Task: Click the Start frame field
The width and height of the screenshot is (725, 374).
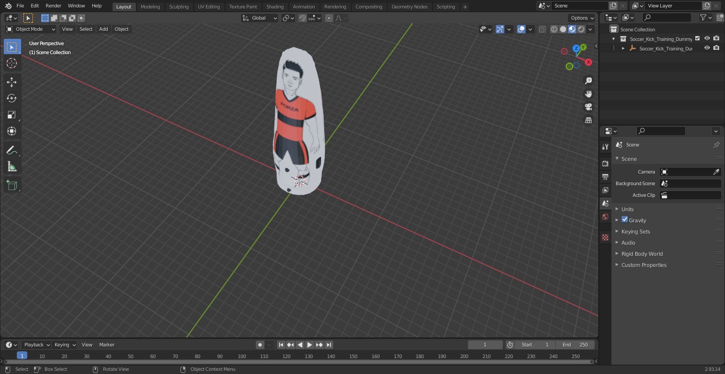Action: click(x=535, y=345)
